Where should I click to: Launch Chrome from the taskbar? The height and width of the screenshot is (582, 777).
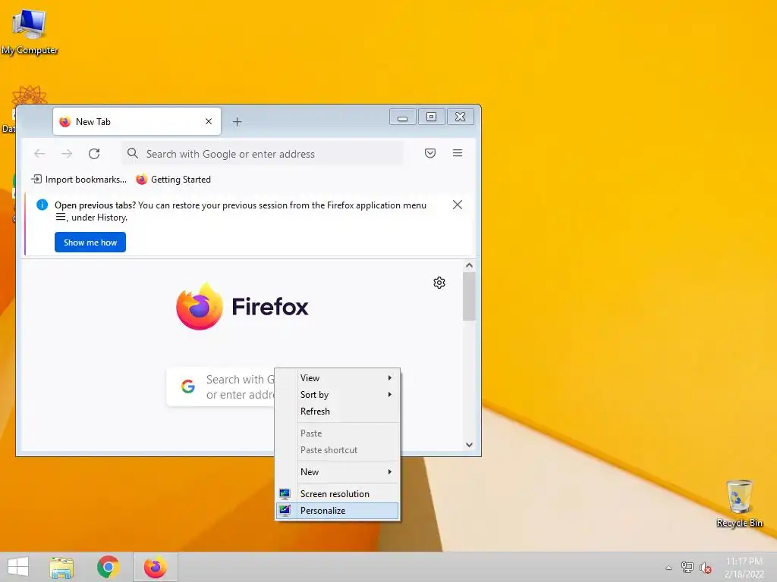tap(108, 567)
